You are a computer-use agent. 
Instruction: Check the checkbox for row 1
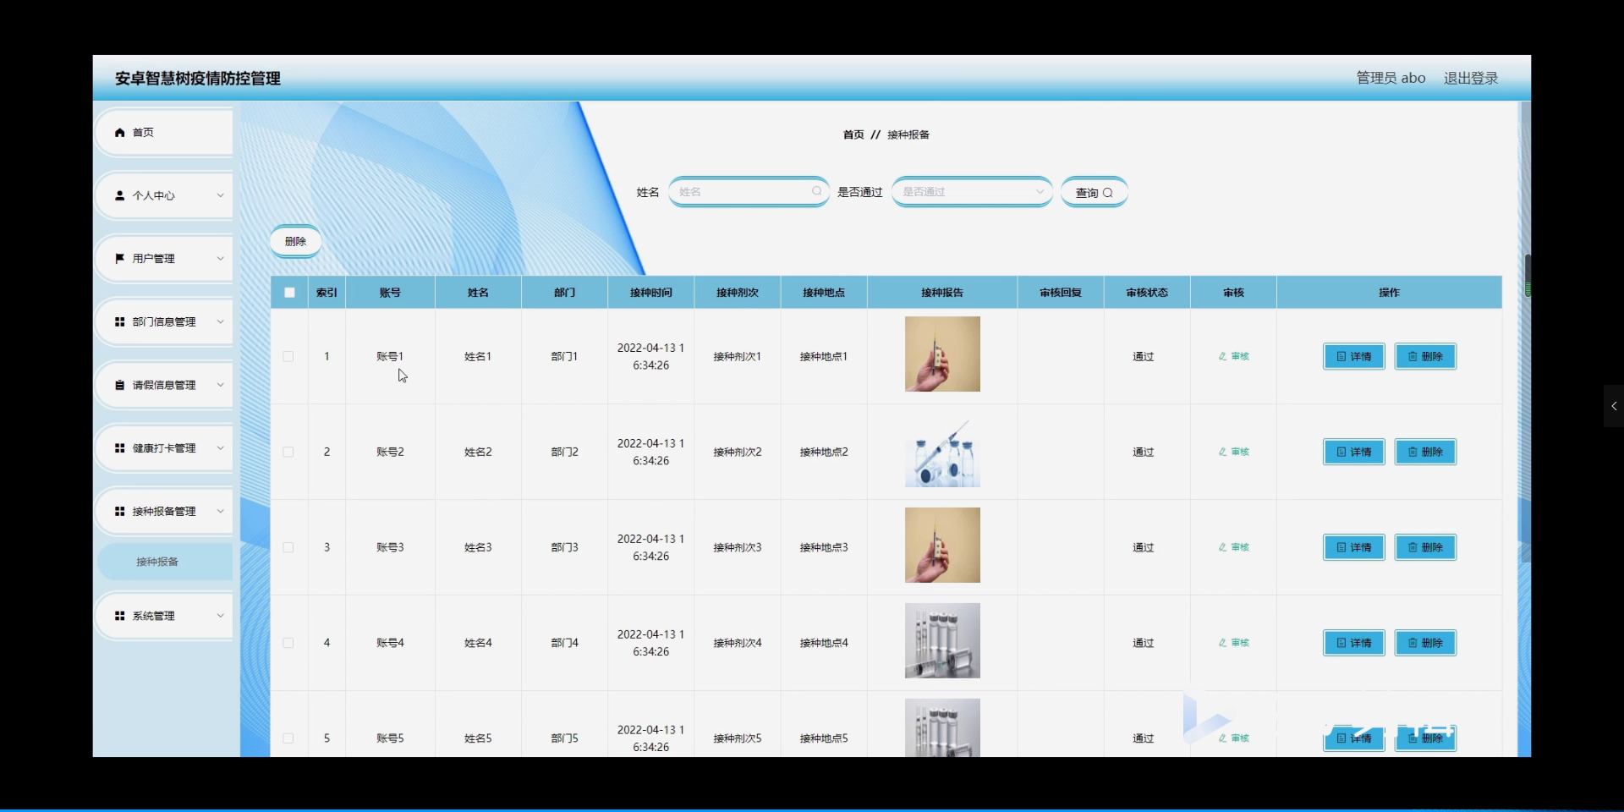288,356
